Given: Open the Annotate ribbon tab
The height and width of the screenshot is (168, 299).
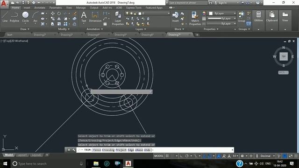Looking at the screenshot, I should tap(40, 8).
